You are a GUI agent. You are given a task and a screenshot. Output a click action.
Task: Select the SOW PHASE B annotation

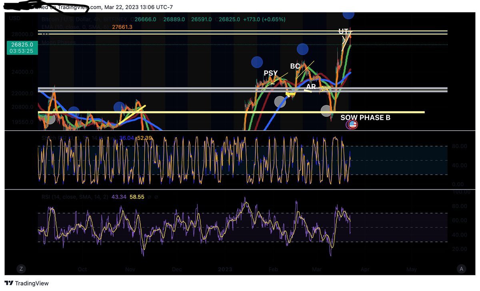click(365, 118)
